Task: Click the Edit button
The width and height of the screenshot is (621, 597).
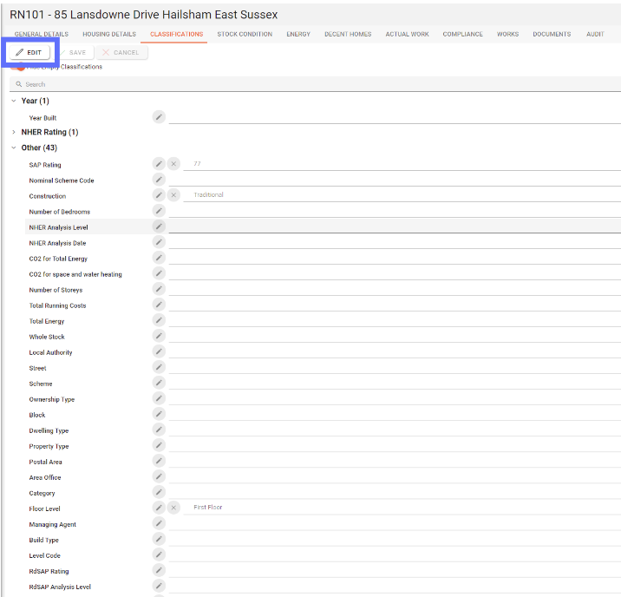Action: 29,53
